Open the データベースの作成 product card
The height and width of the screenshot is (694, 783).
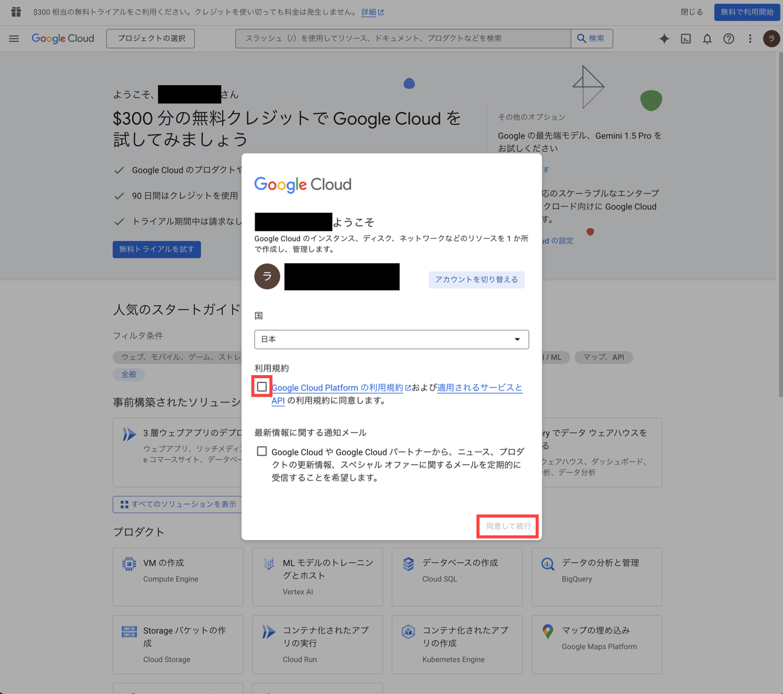457,577
